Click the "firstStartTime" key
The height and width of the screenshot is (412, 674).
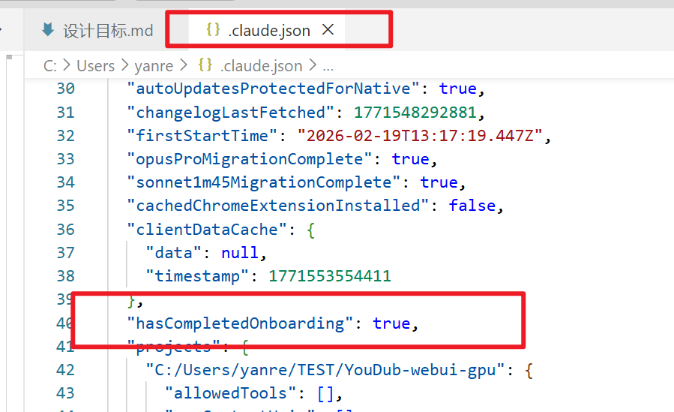click(202, 136)
